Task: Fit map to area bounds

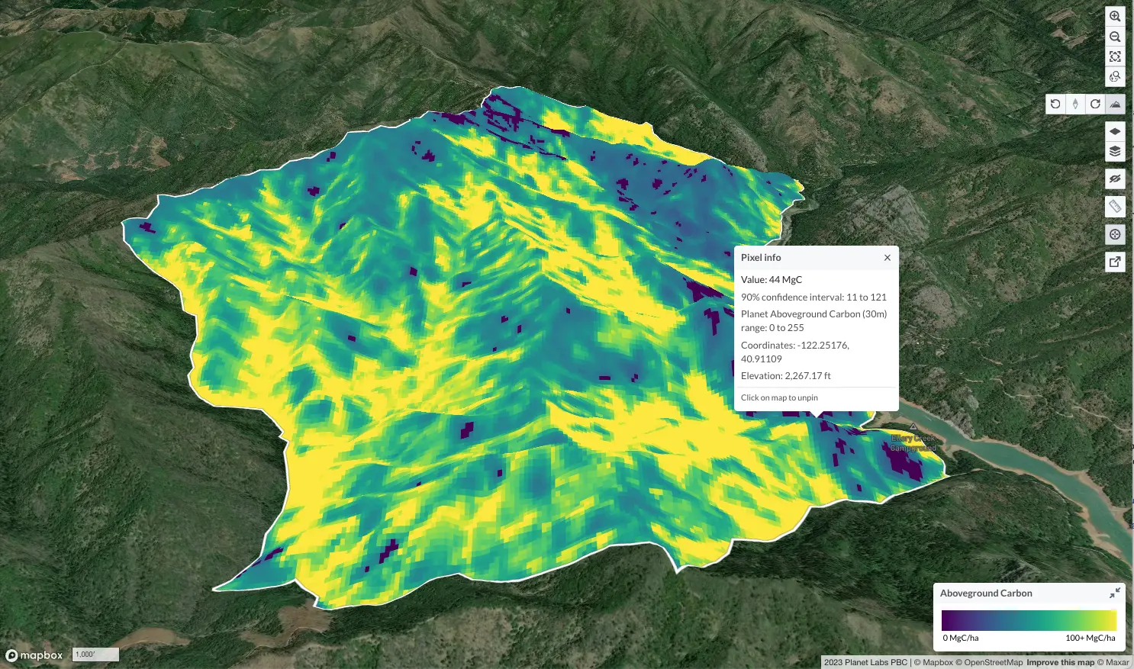Action: (1115, 56)
